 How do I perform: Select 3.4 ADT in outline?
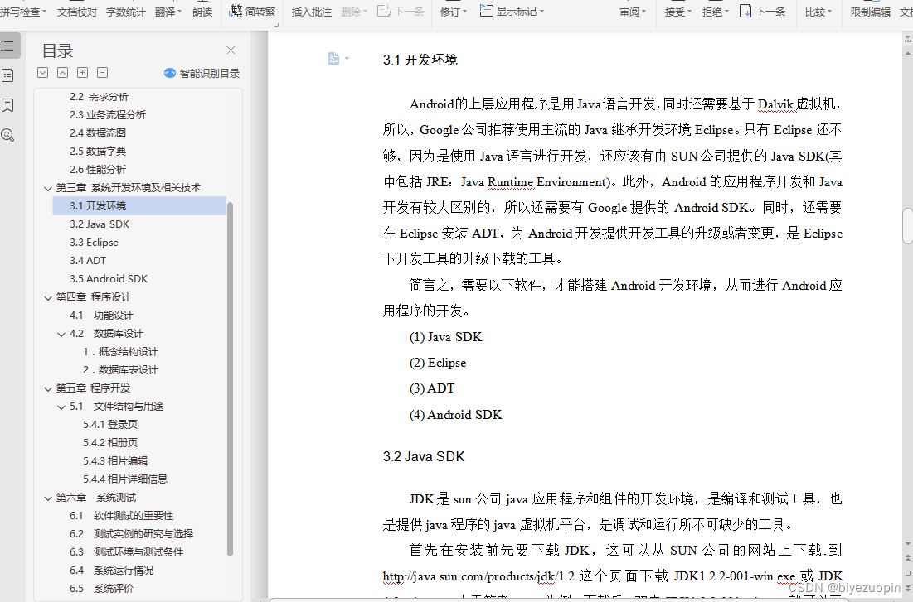(x=88, y=261)
